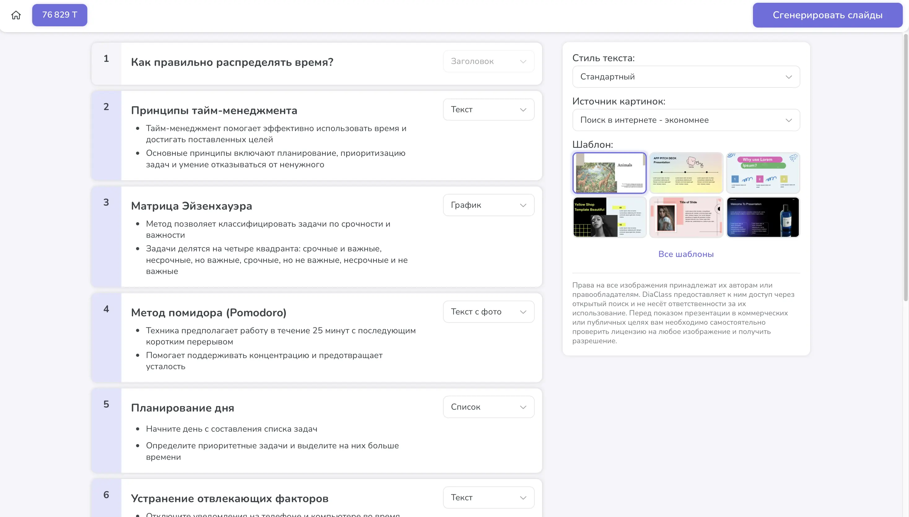Expand slide 5 Список chevron
Screen dimensions: 909x517
pos(523,407)
